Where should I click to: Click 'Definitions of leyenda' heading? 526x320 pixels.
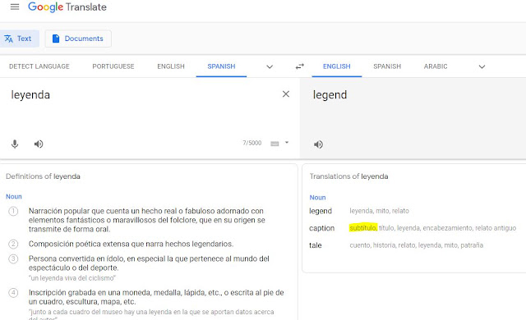tap(43, 176)
